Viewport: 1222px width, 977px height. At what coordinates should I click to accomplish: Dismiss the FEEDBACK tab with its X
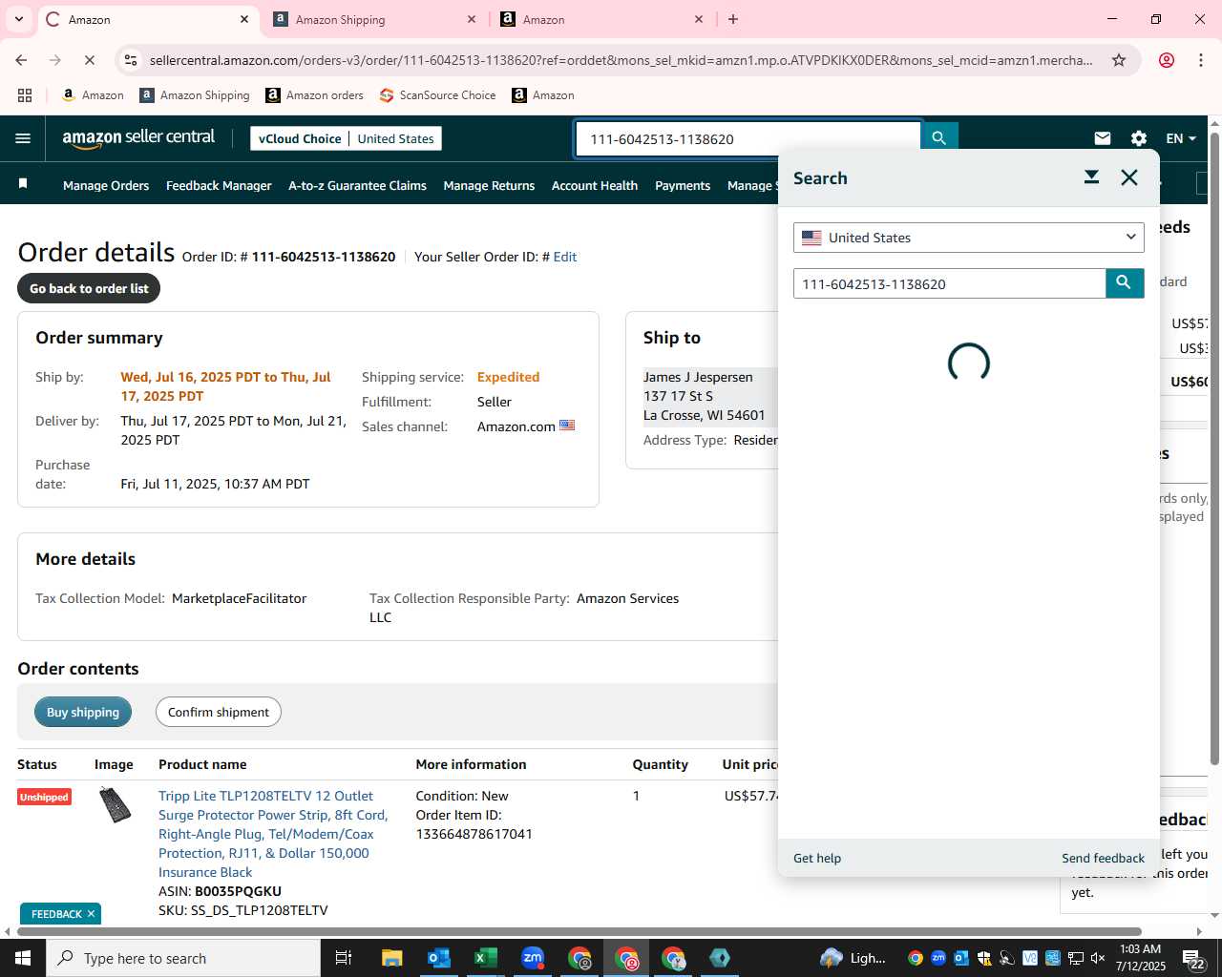click(x=91, y=914)
